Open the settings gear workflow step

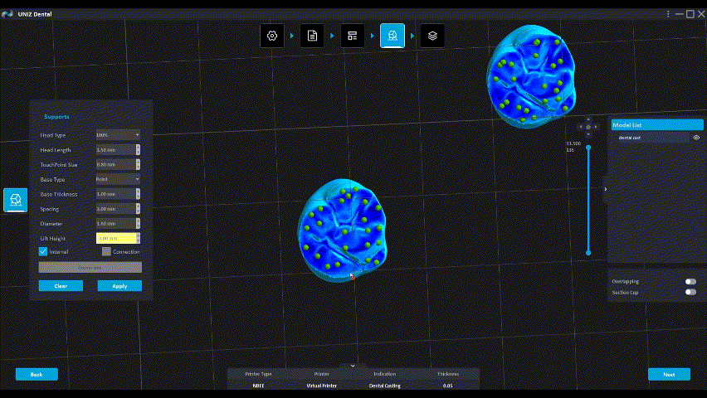pos(271,36)
